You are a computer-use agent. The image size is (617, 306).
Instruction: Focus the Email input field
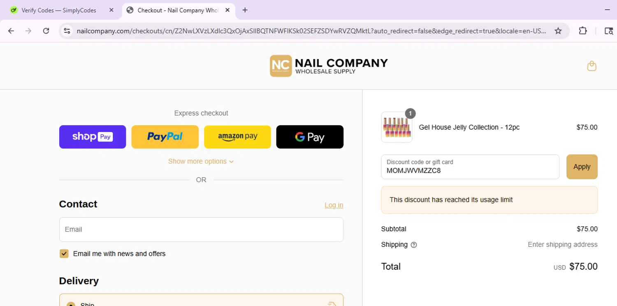coord(201,229)
